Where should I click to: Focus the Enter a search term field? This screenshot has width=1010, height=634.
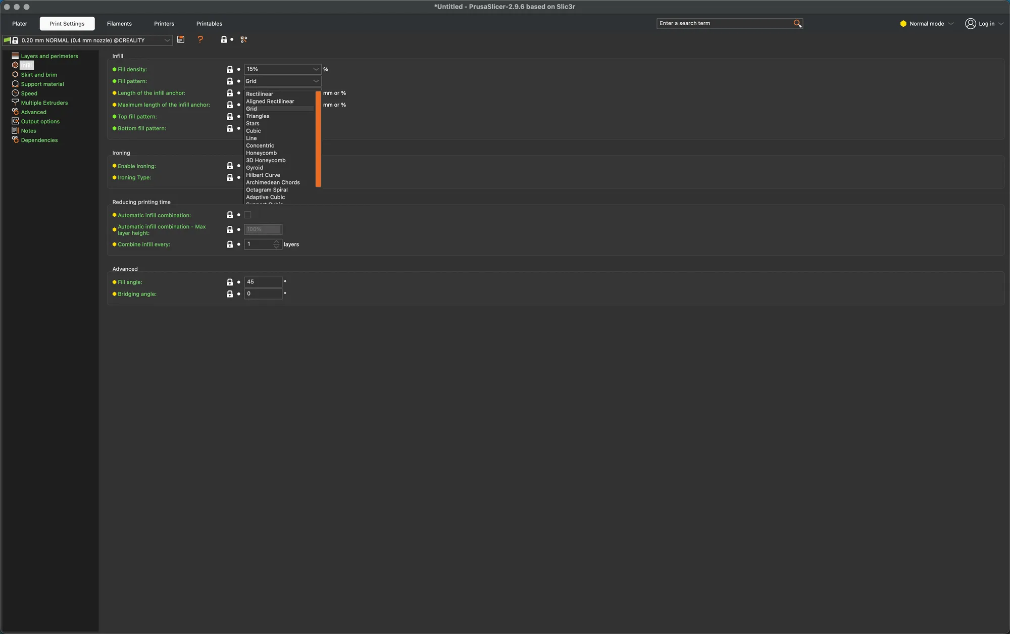point(725,24)
